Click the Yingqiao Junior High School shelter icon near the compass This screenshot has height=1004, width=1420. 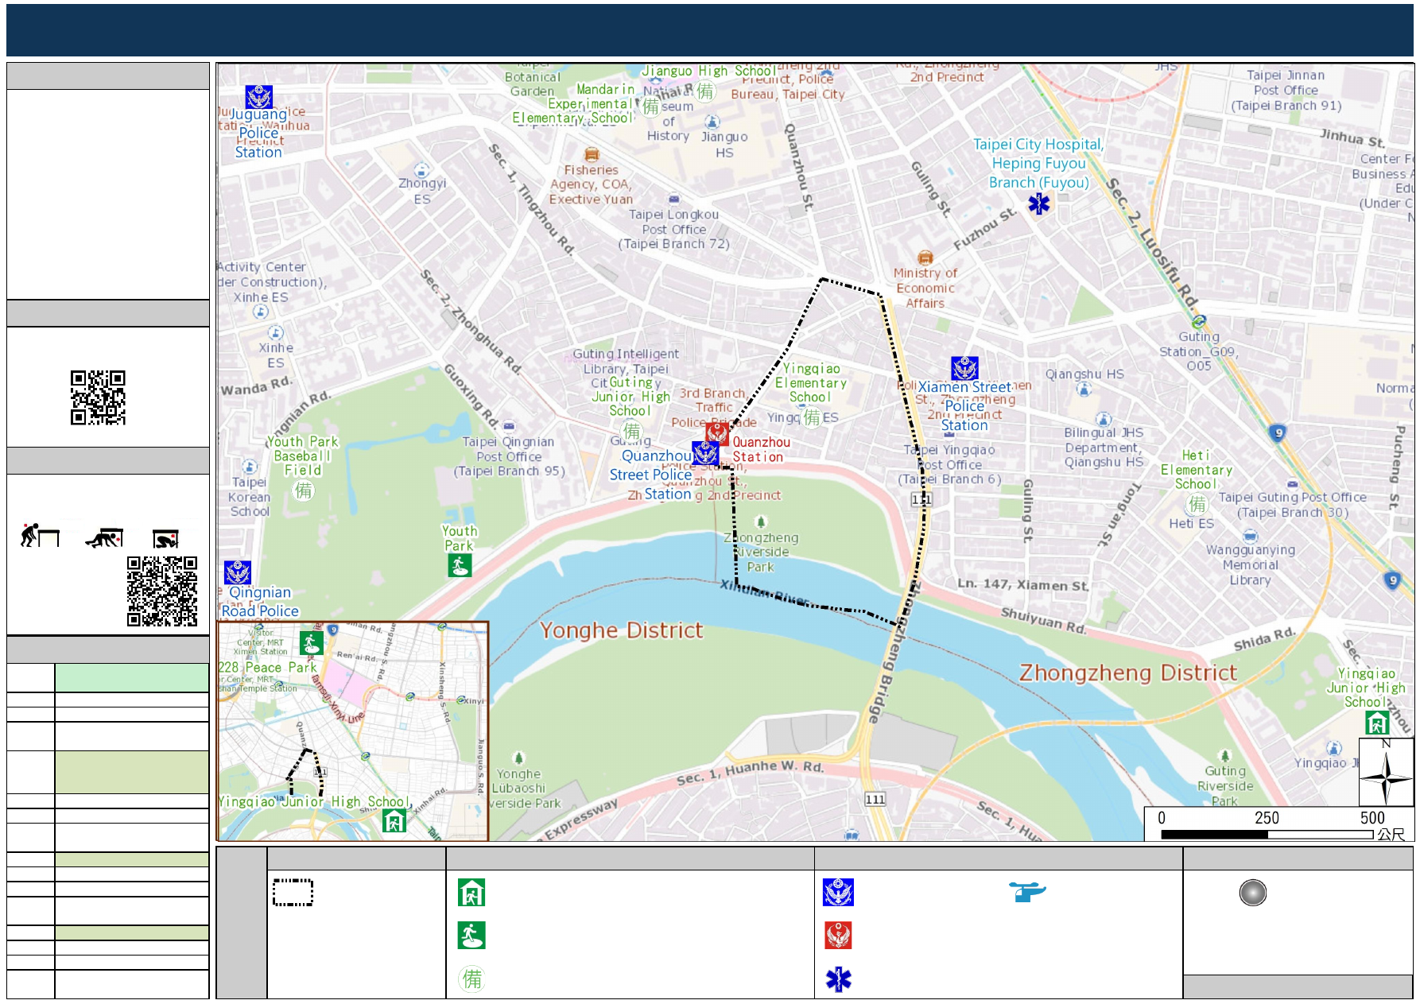1377,723
